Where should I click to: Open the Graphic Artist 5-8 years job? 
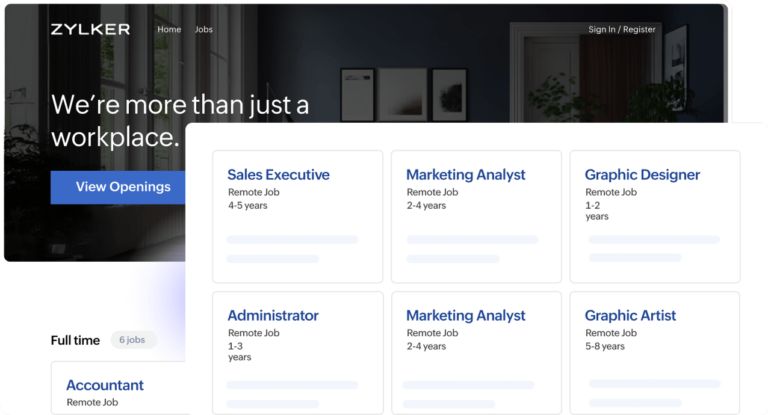tap(630, 315)
